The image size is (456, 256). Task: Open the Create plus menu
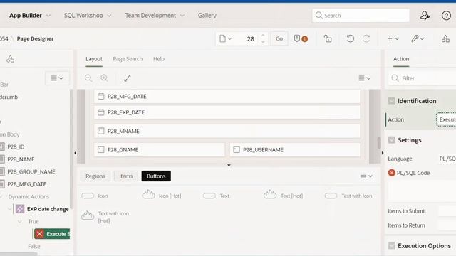pyautogui.click(x=393, y=38)
